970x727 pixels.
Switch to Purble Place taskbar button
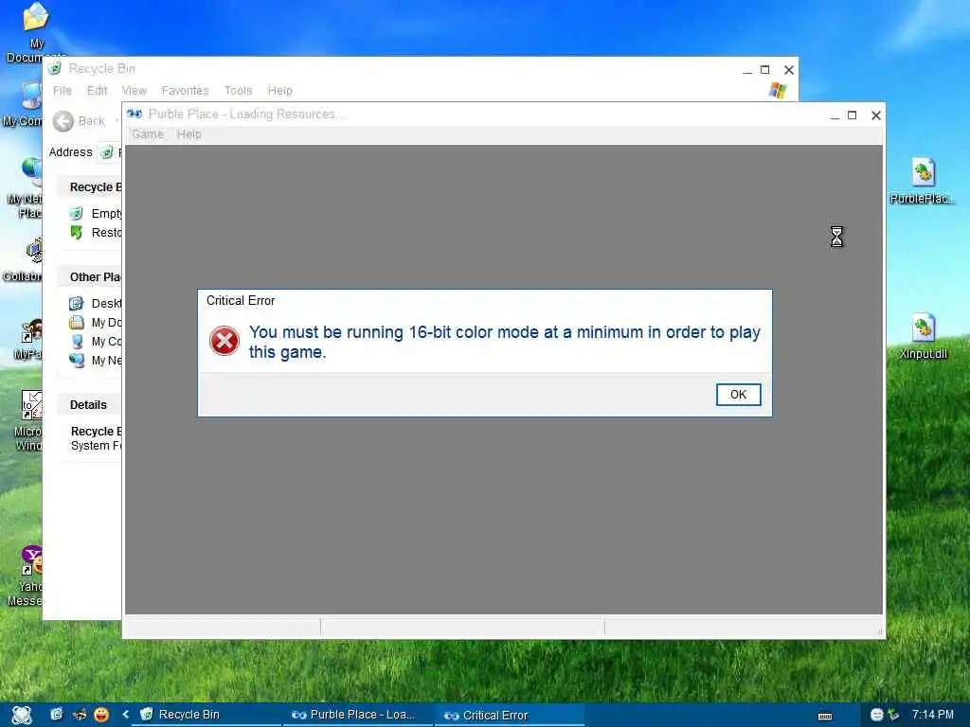point(359,715)
